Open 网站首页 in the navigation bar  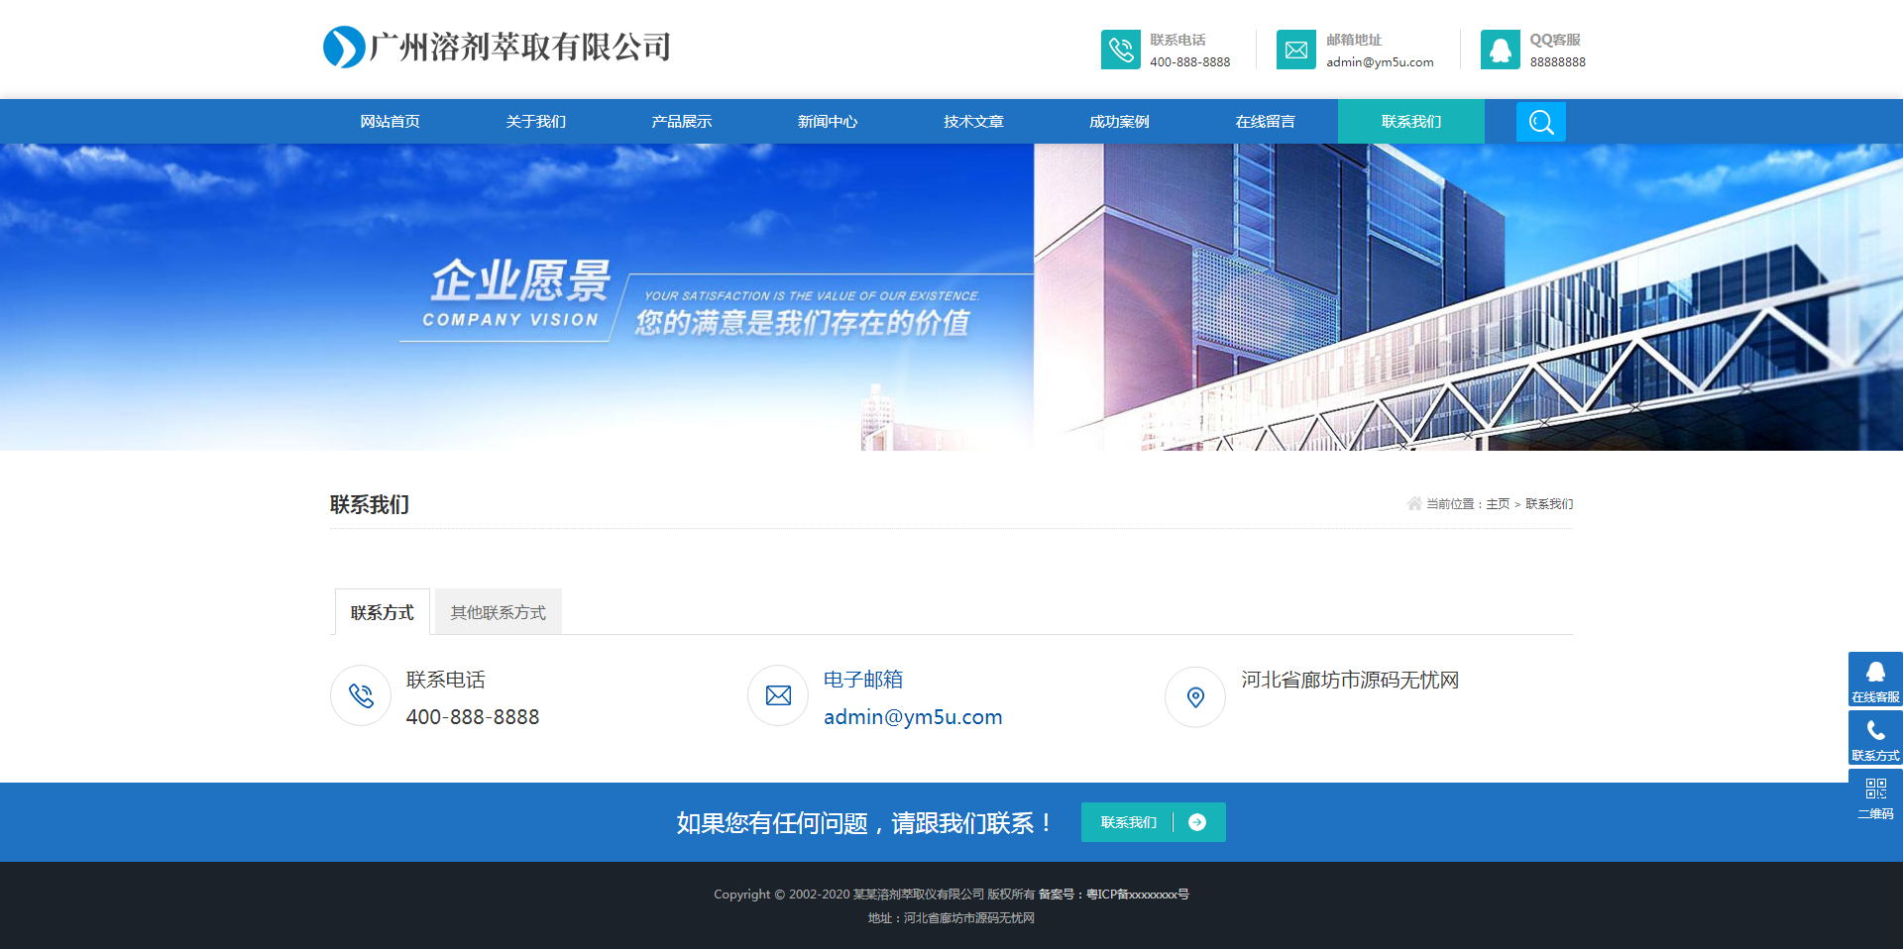390,122
